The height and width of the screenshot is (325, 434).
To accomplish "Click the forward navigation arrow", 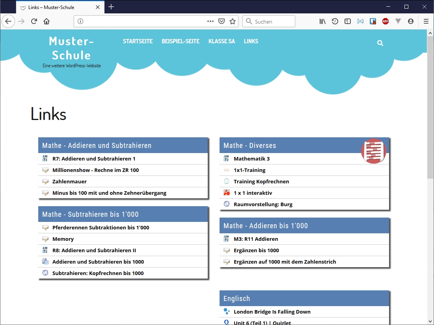I will pyautogui.click(x=21, y=21).
